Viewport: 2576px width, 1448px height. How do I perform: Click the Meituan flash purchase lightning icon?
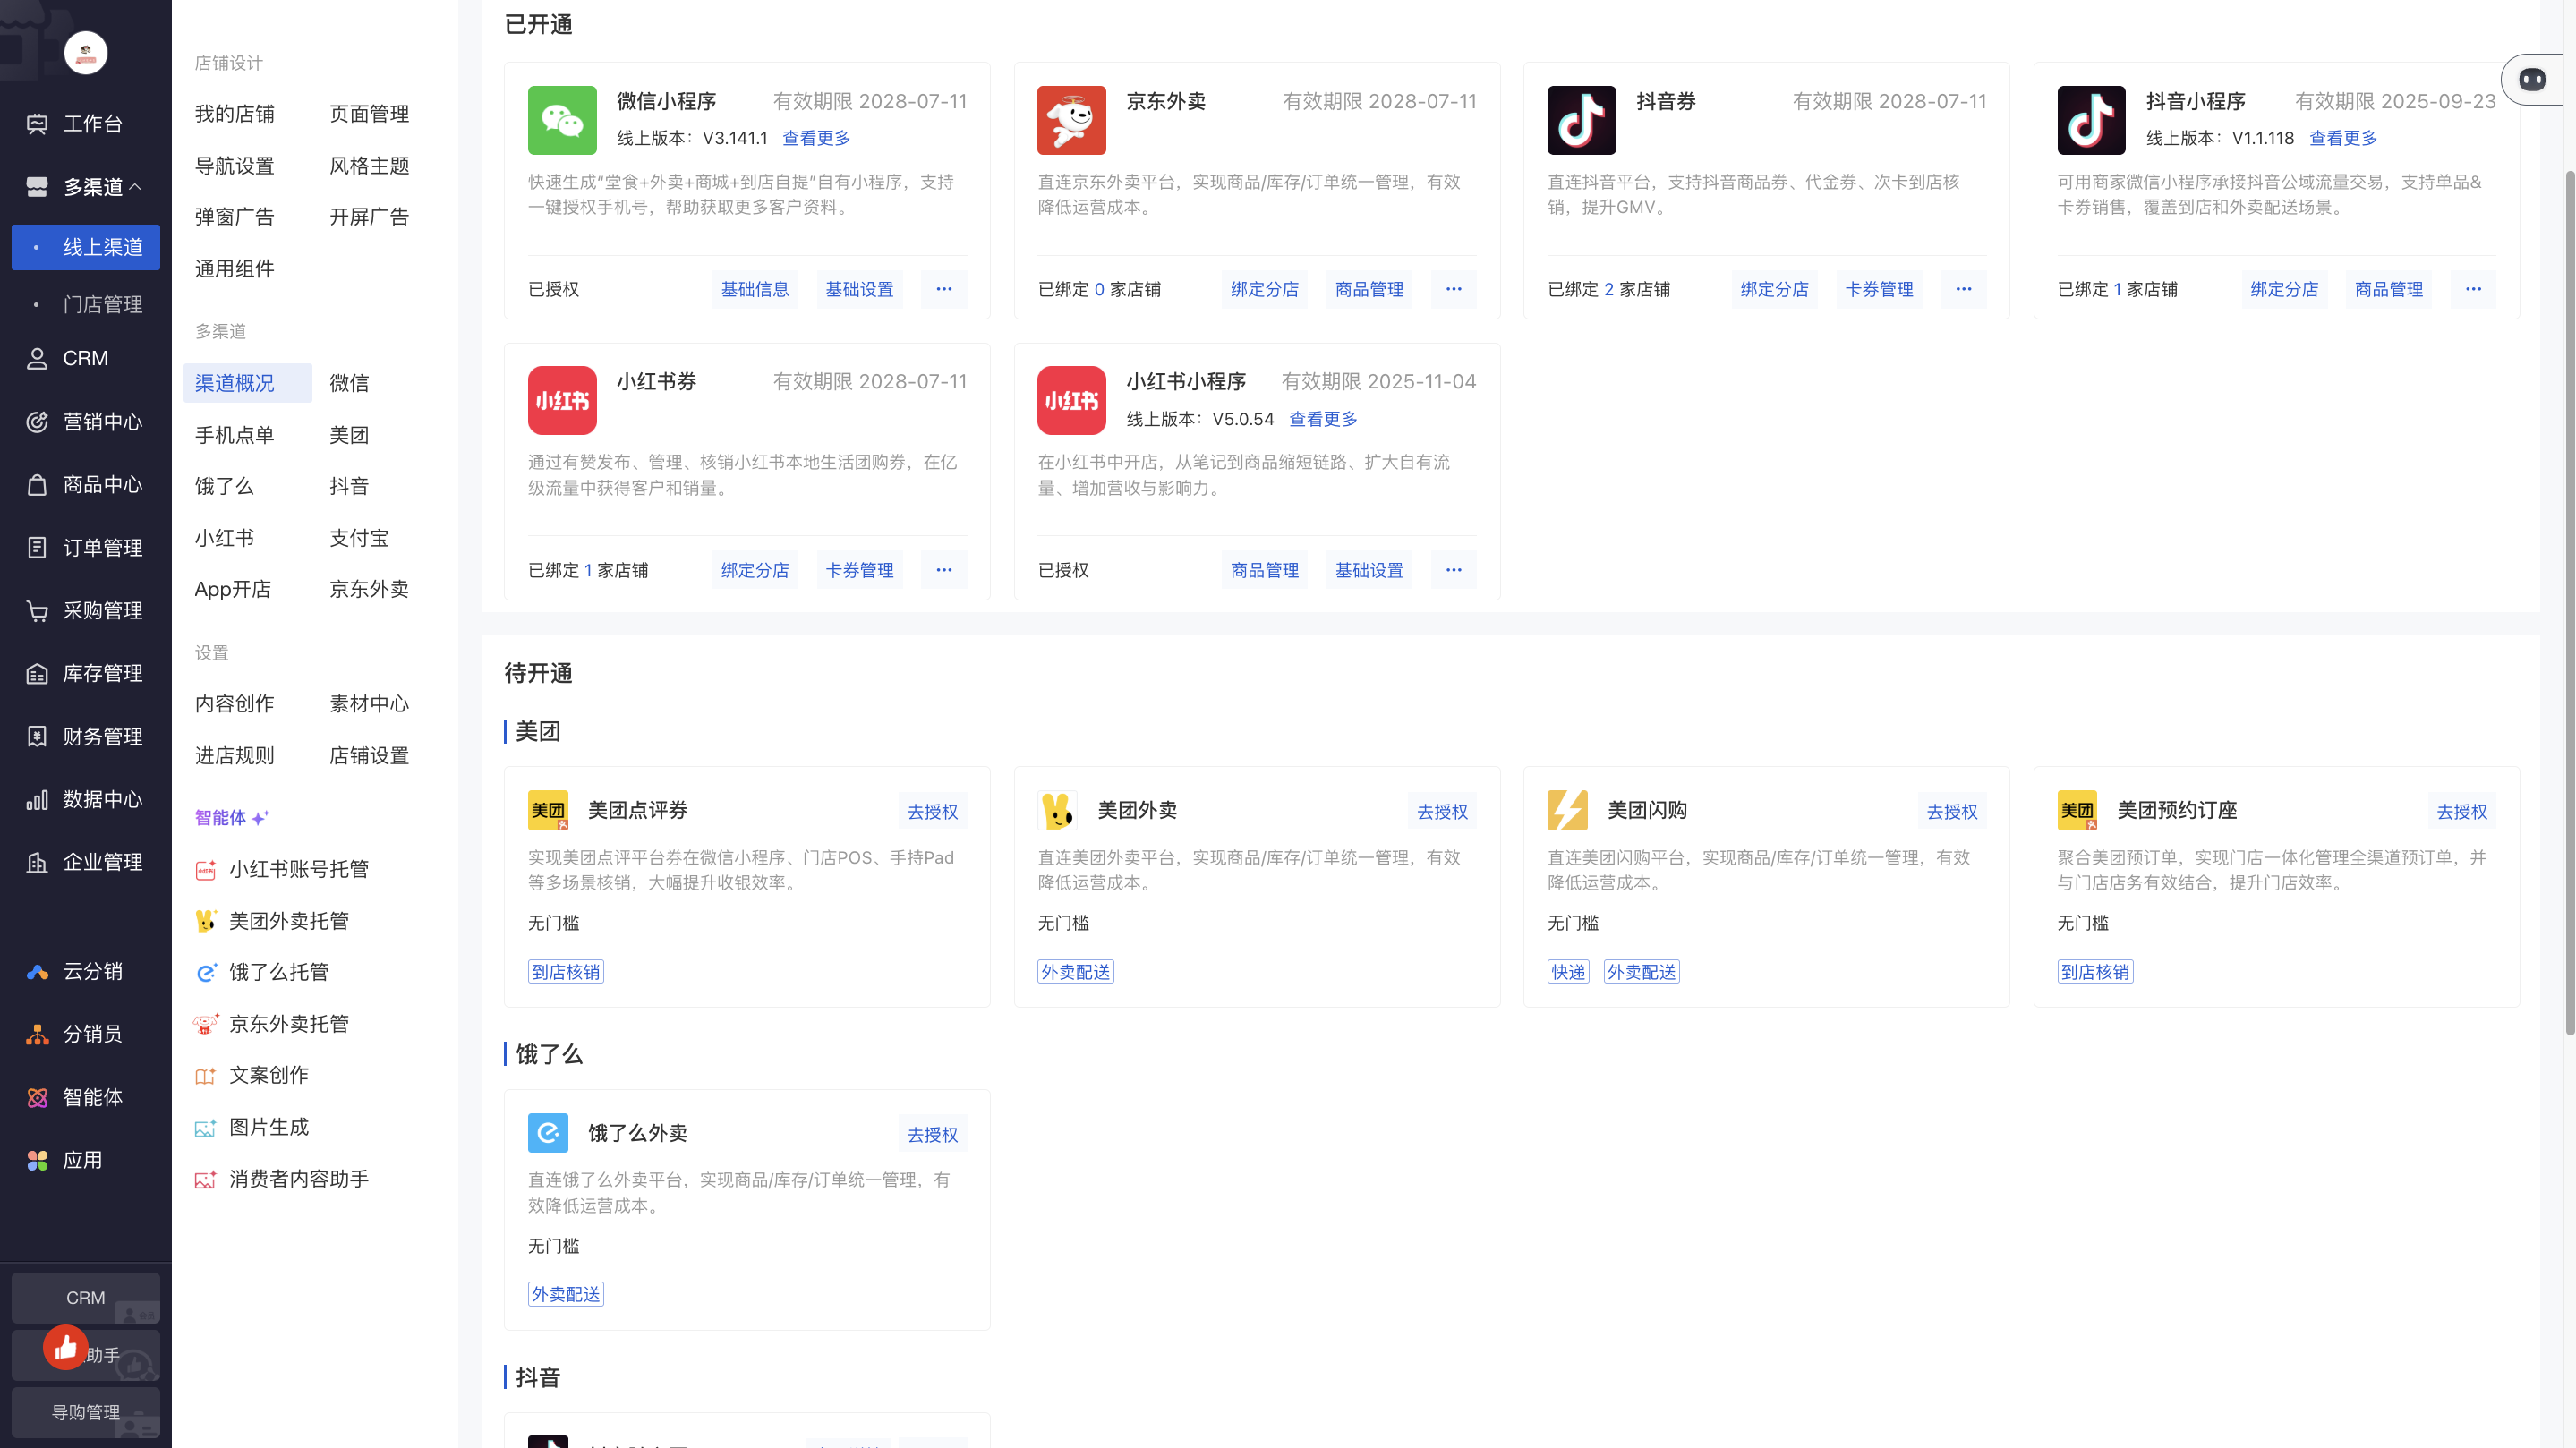click(x=1567, y=810)
